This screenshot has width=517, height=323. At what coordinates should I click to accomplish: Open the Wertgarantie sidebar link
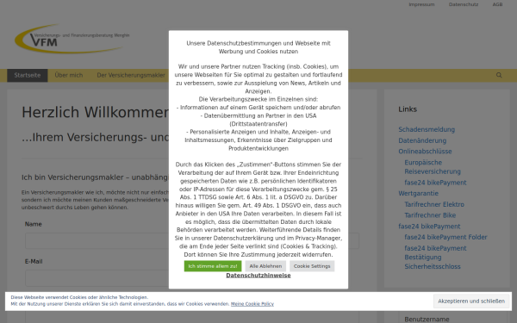[418, 194]
